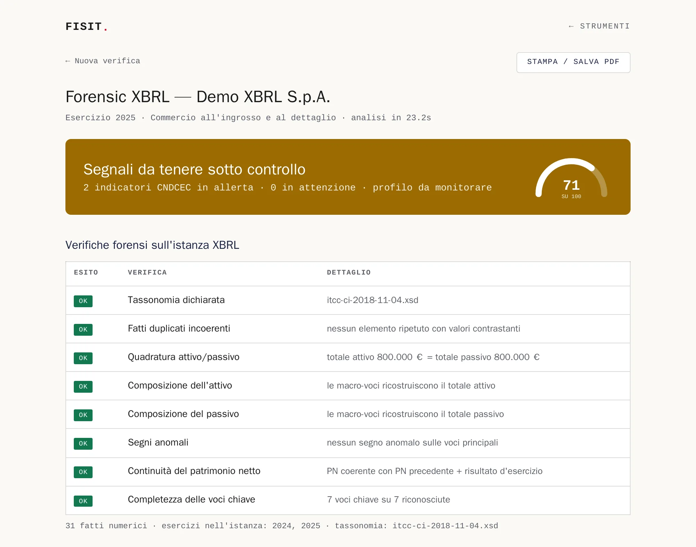Click OK badge for Fatti duplicati incoerenti
Viewport: 696px width, 547px height.
83,329
